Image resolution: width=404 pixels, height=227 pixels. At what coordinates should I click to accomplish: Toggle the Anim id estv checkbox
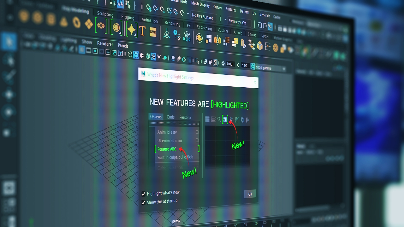197,132
